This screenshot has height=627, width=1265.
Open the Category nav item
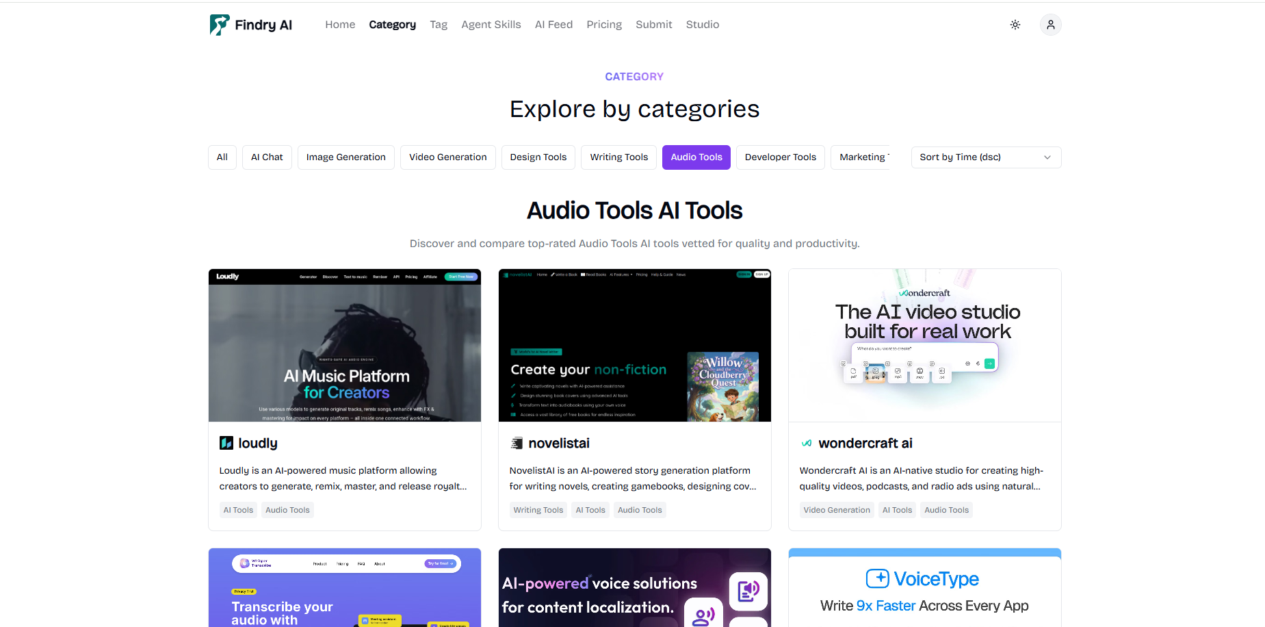393,25
